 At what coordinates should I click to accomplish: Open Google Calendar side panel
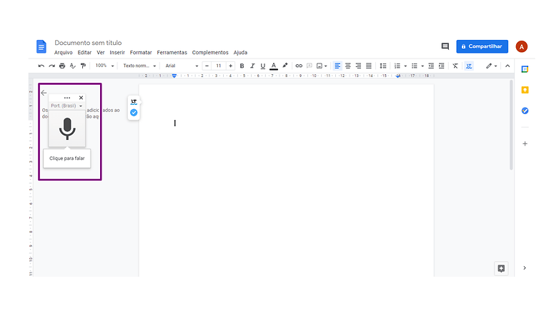coord(525,69)
